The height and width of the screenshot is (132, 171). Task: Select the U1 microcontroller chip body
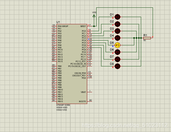coord(72,64)
